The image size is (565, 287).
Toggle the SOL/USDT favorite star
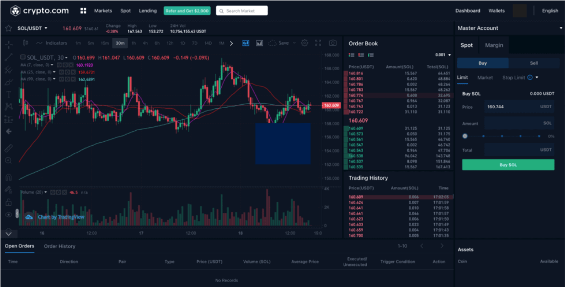point(8,28)
